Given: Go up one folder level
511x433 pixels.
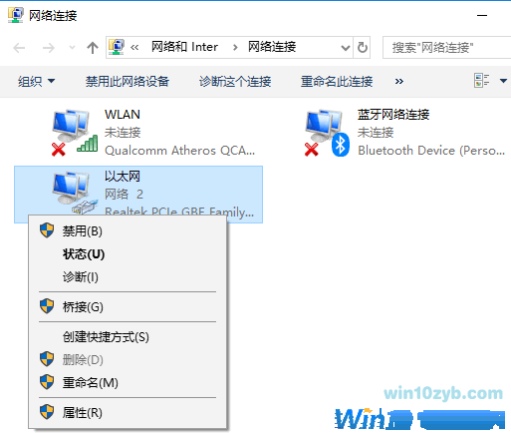Looking at the screenshot, I should [93, 48].
